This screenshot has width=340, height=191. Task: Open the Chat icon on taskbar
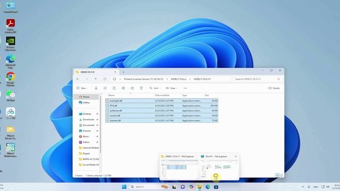click(183, 187)
